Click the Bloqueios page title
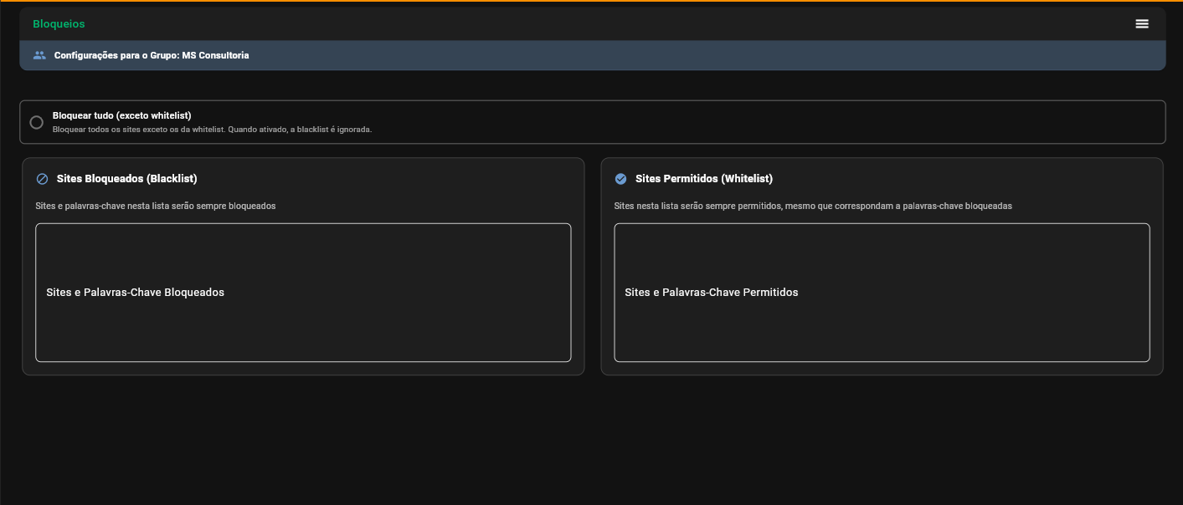The height and width of the screenshot is (505, 1183). tap(59, 24)
